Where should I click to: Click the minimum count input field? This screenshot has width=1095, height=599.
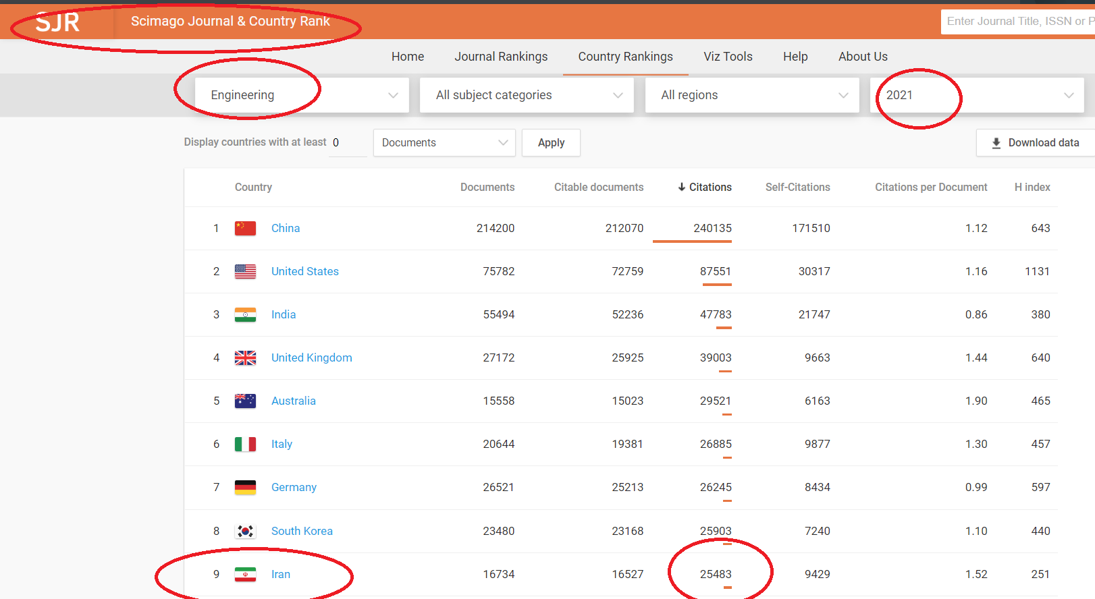(348, 142)
